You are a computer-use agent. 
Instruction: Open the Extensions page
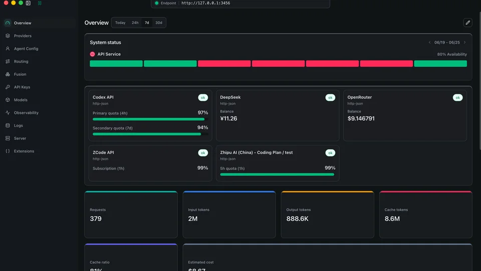(x=39, y=151)
